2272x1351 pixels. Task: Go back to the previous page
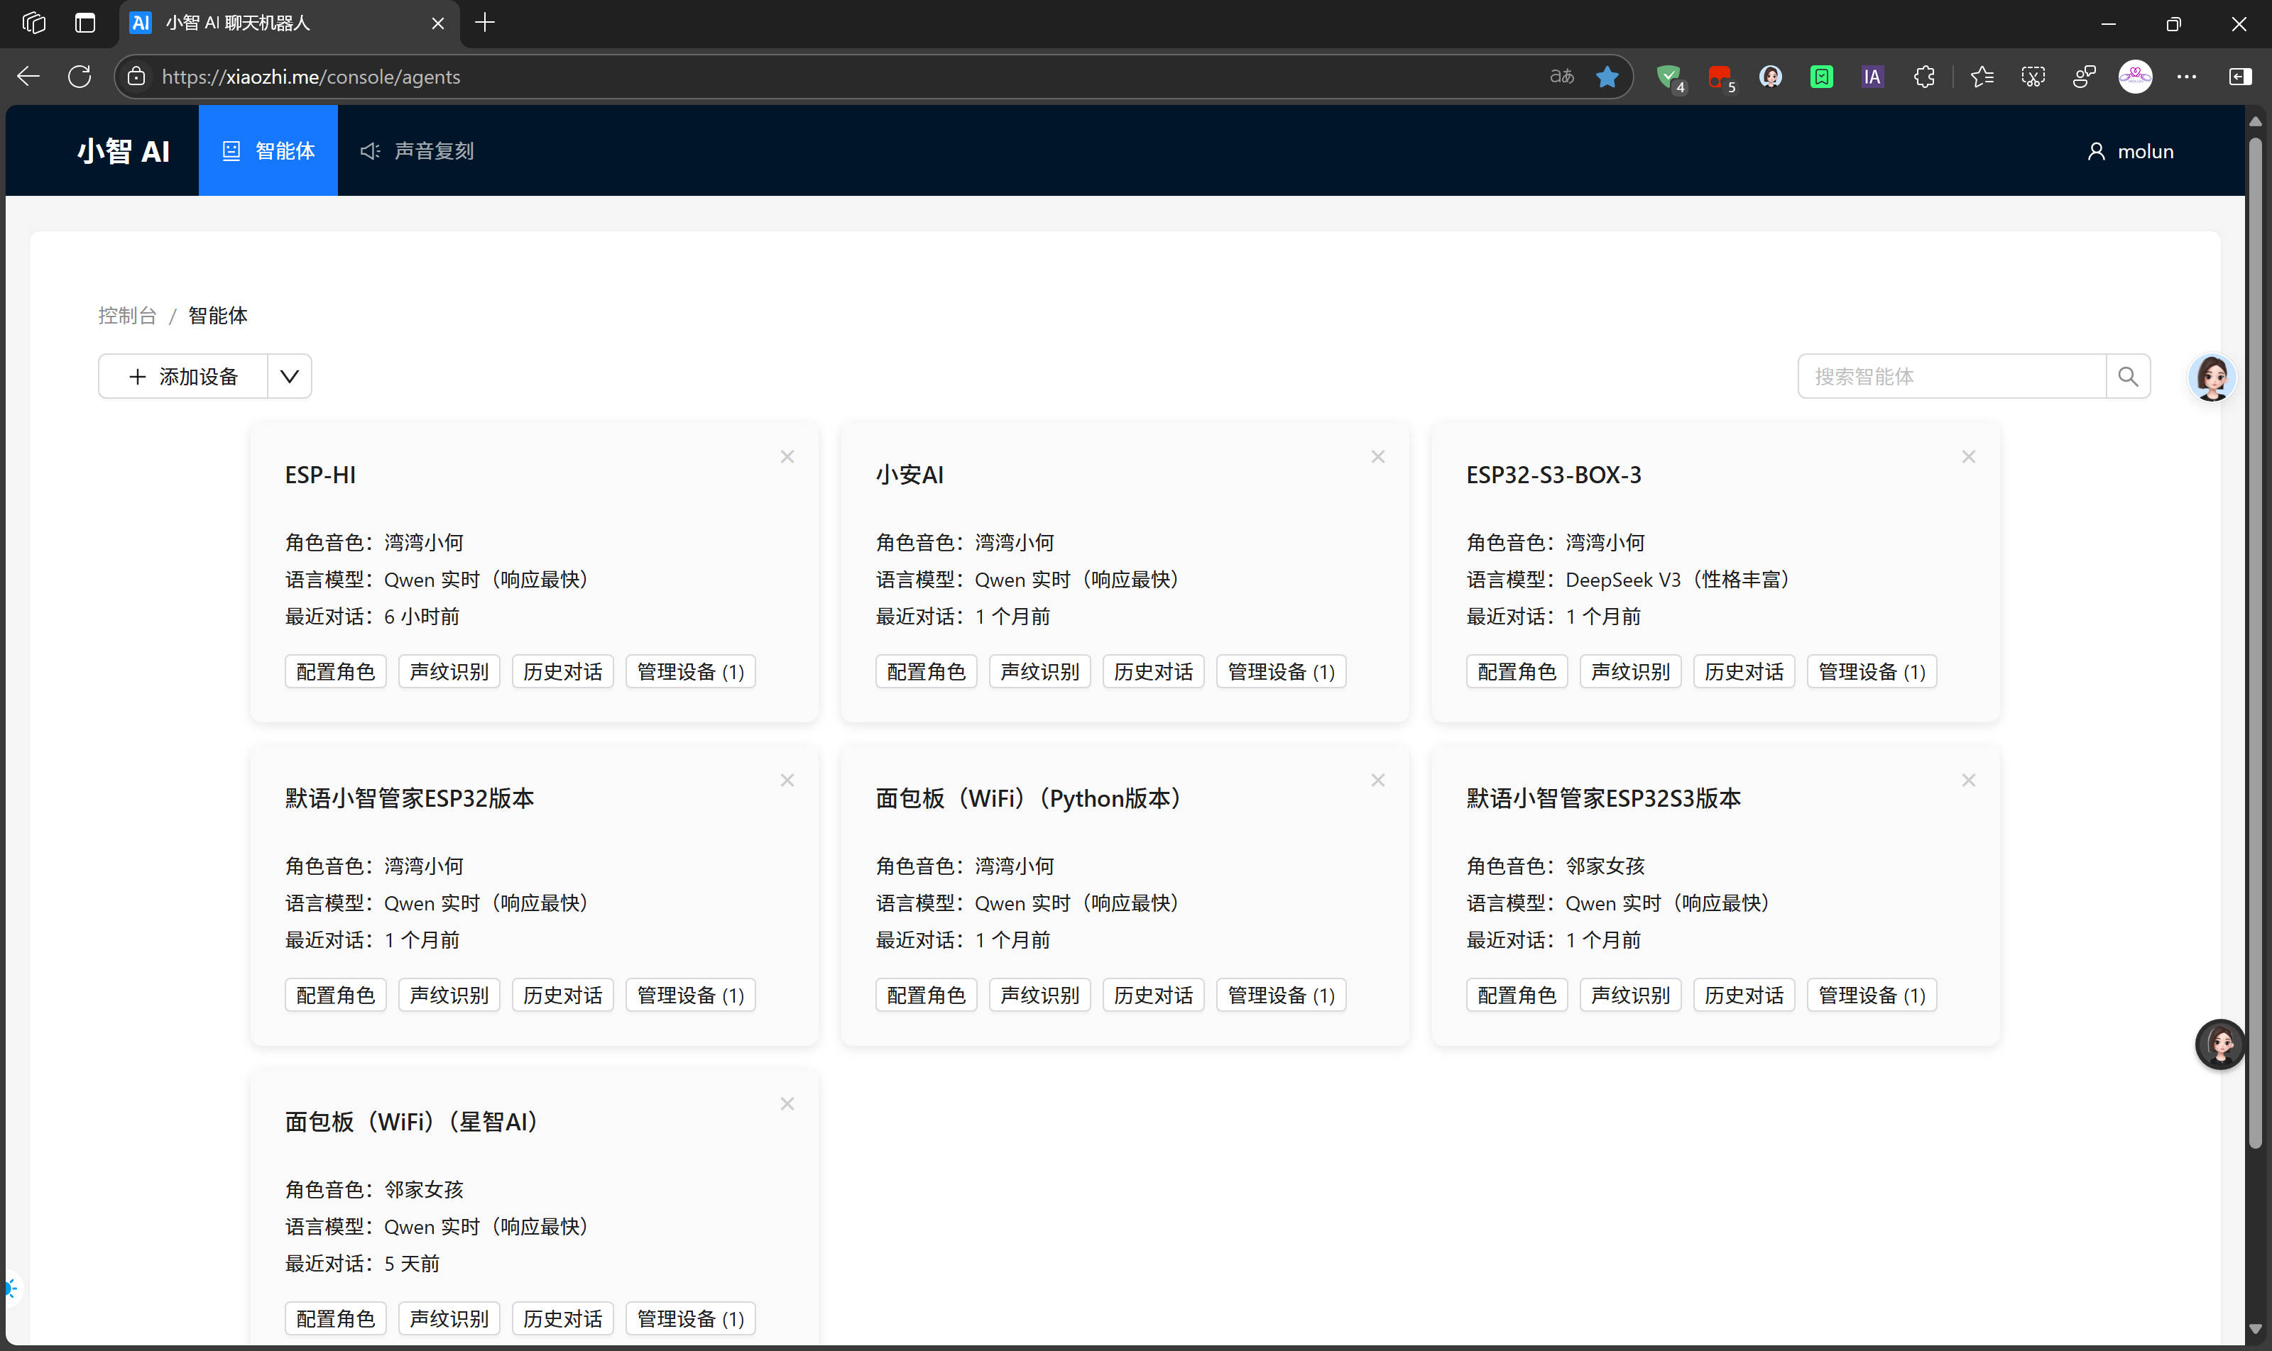point(29,77)
